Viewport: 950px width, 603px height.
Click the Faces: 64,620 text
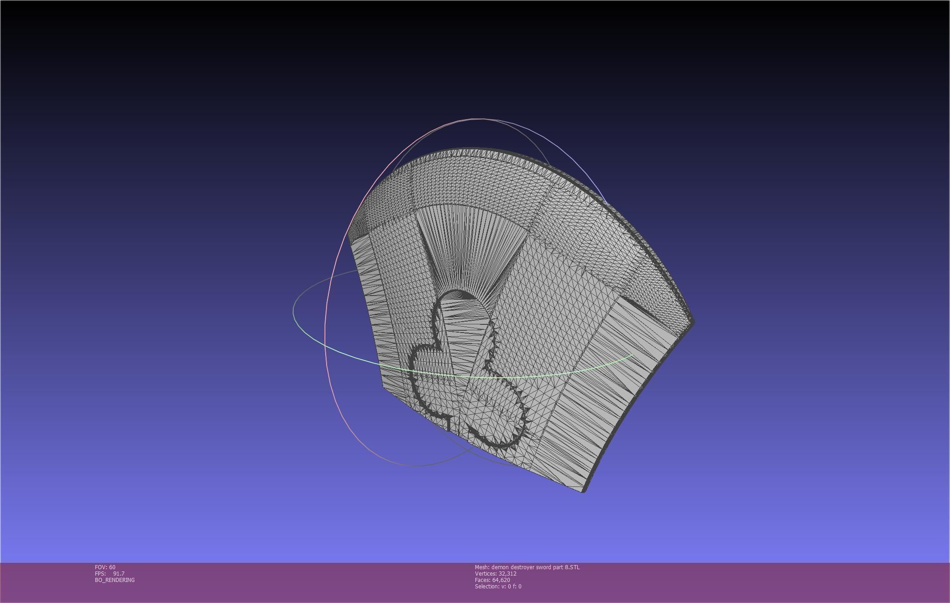click(x=492, y=580)
